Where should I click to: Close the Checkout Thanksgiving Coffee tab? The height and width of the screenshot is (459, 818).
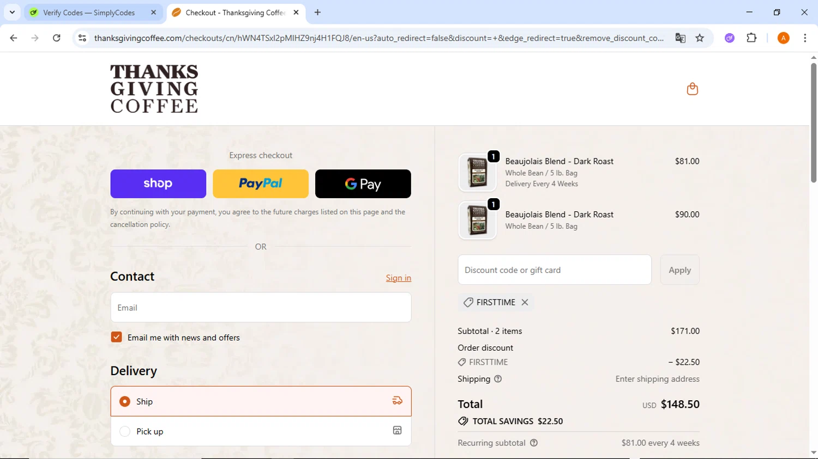(296, 12)
